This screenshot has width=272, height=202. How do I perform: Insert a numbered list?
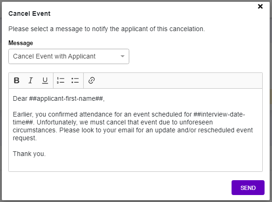60,80
